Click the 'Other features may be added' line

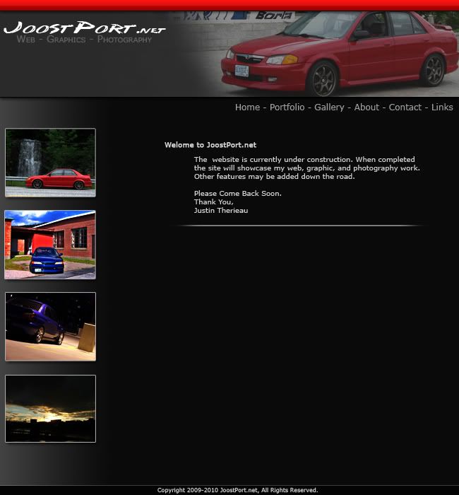click(x=274, y=177)
